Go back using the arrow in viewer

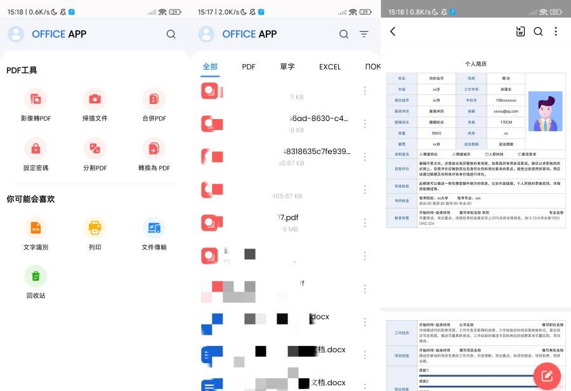[x=393, y=32]
